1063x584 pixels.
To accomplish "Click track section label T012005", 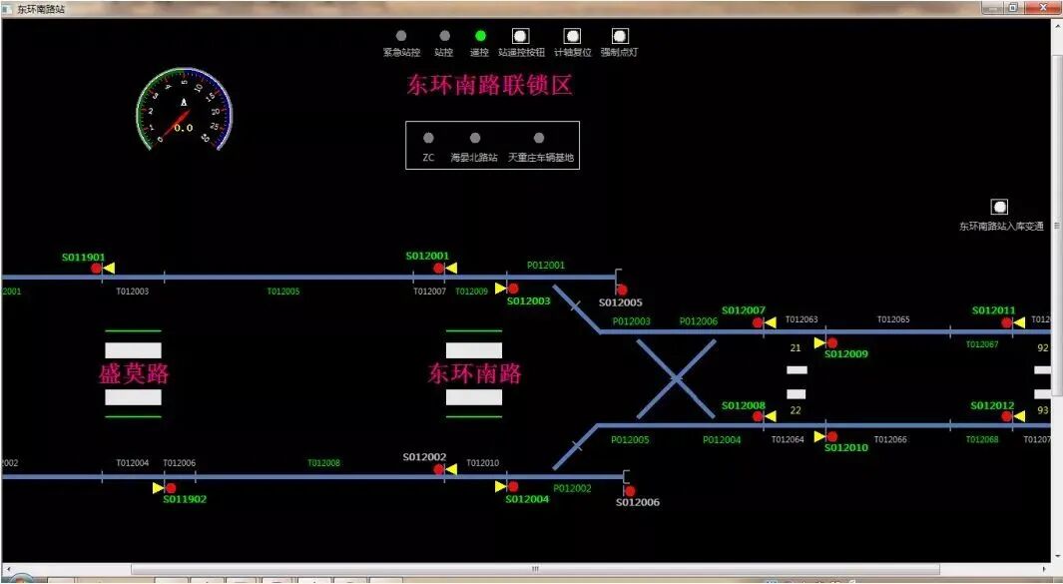I will (x=283, y=292).
